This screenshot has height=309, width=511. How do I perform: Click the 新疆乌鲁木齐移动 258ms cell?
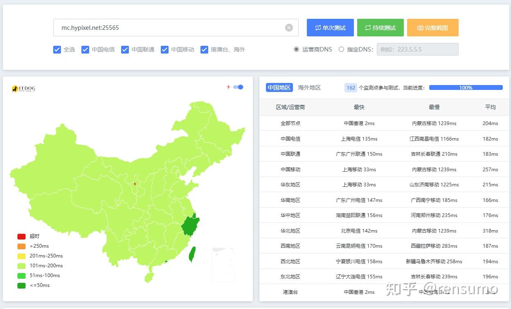[x=434, y=262]
